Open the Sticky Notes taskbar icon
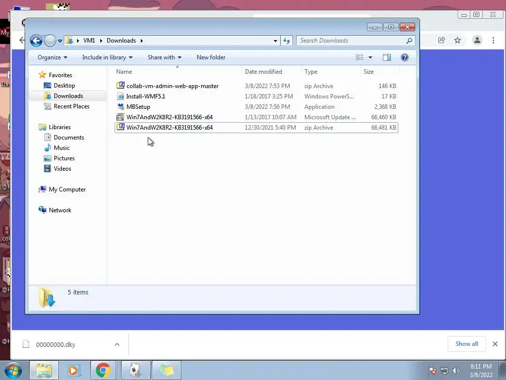Viewport: 506px width, 380px height. 166,370
